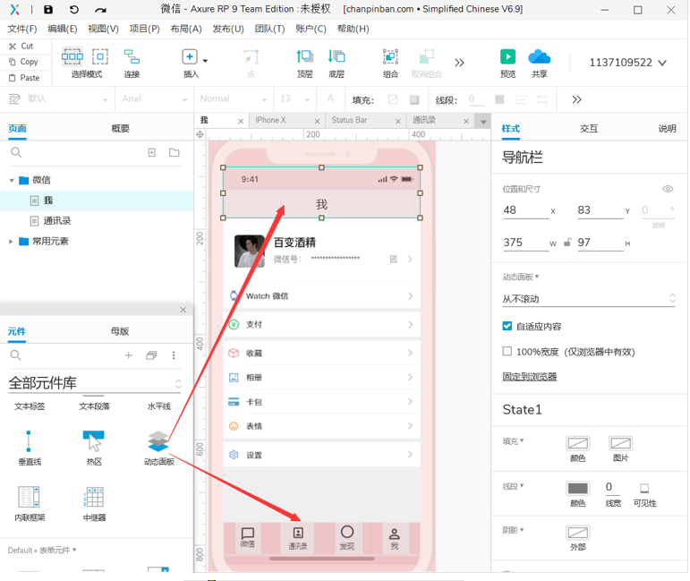Toggle border 可见性 visibility box
The image size is (690, 581).
[x=644, y=488]
